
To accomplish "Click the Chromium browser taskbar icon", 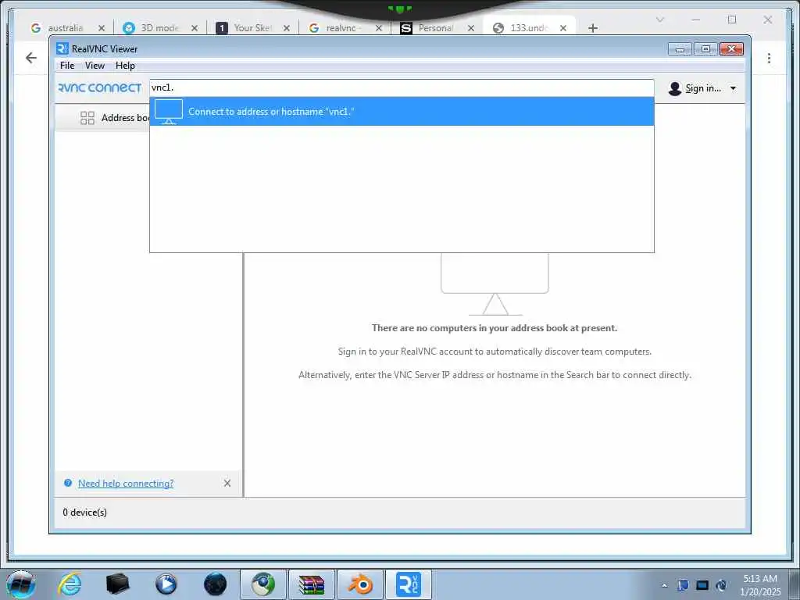I will coord(263,584).
